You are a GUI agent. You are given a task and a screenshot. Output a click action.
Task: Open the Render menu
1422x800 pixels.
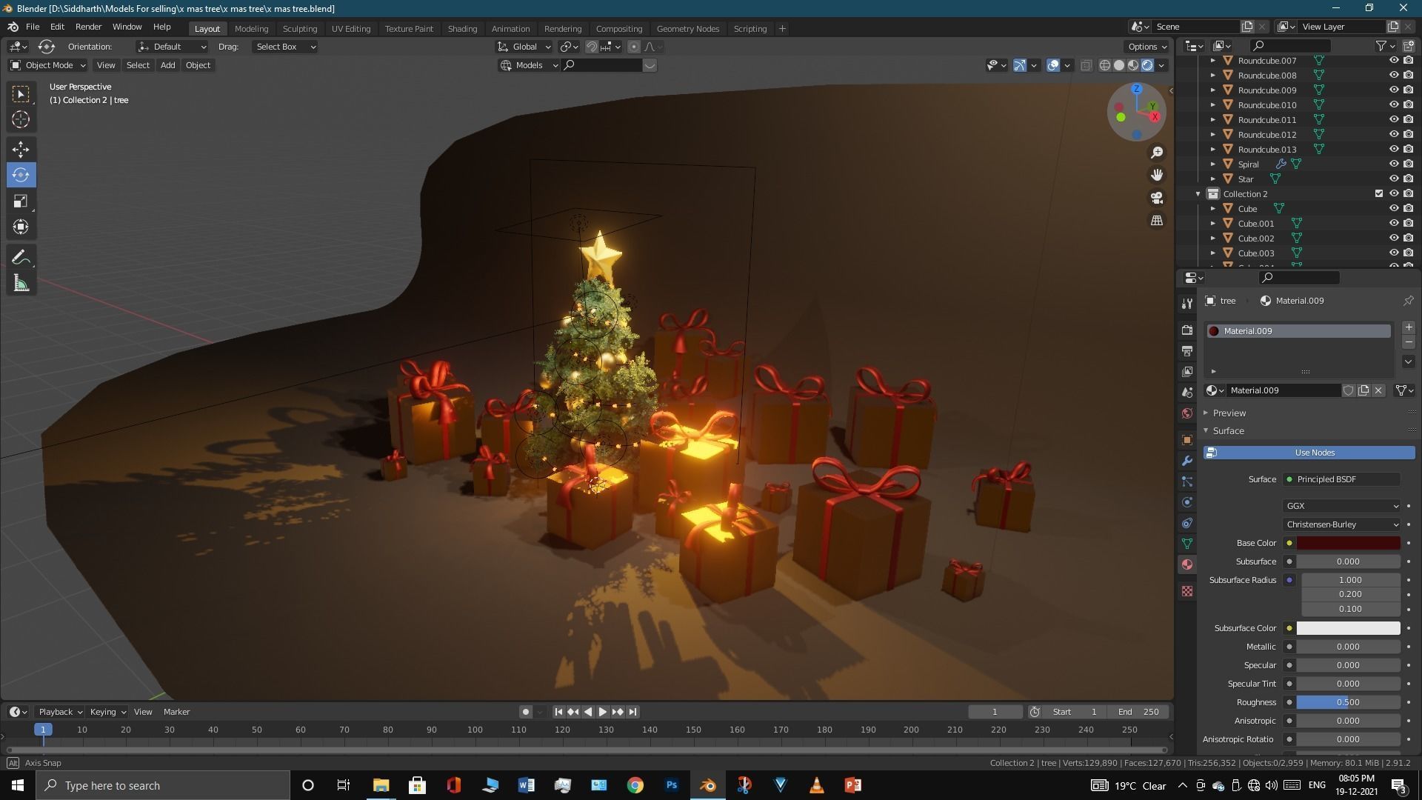[x=88, y=27]
